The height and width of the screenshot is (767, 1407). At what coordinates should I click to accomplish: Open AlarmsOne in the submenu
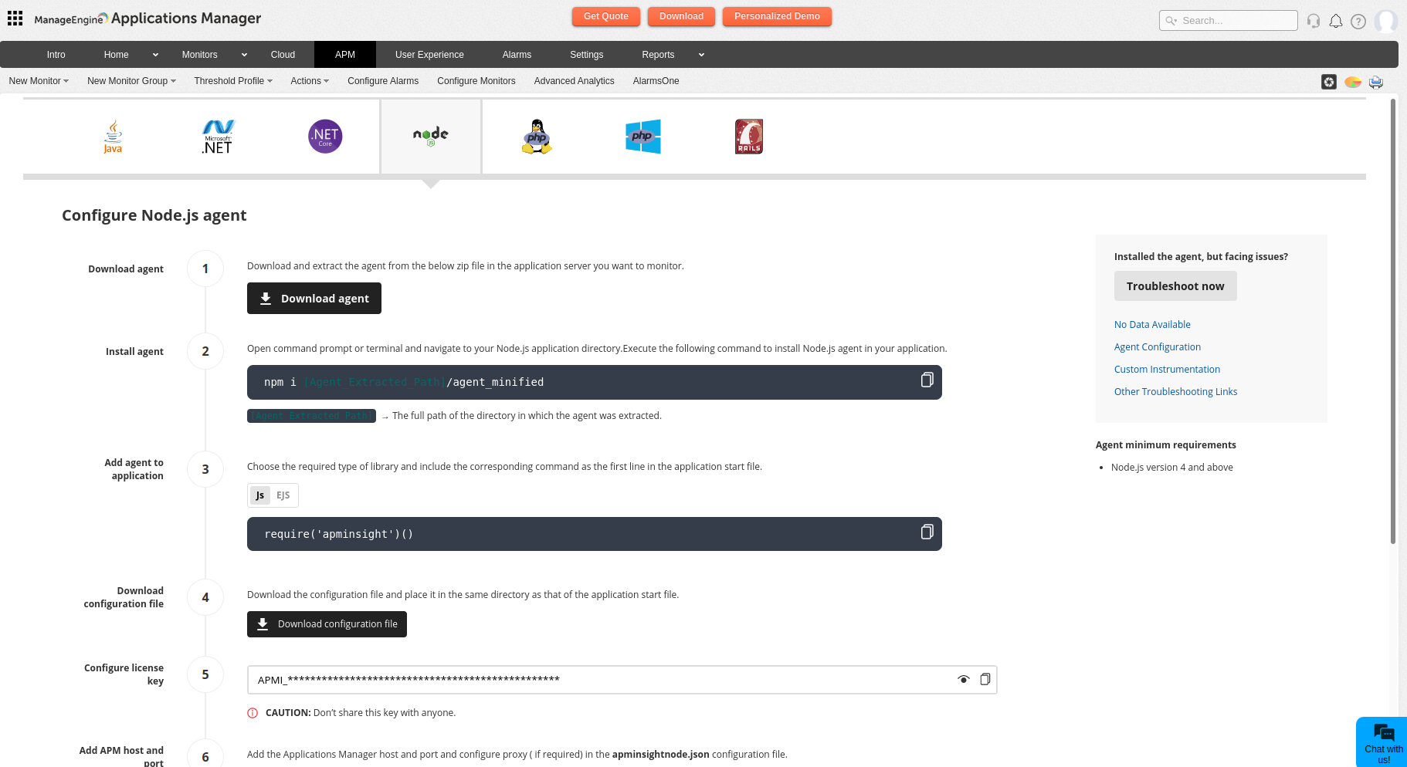tap(656, 81)
